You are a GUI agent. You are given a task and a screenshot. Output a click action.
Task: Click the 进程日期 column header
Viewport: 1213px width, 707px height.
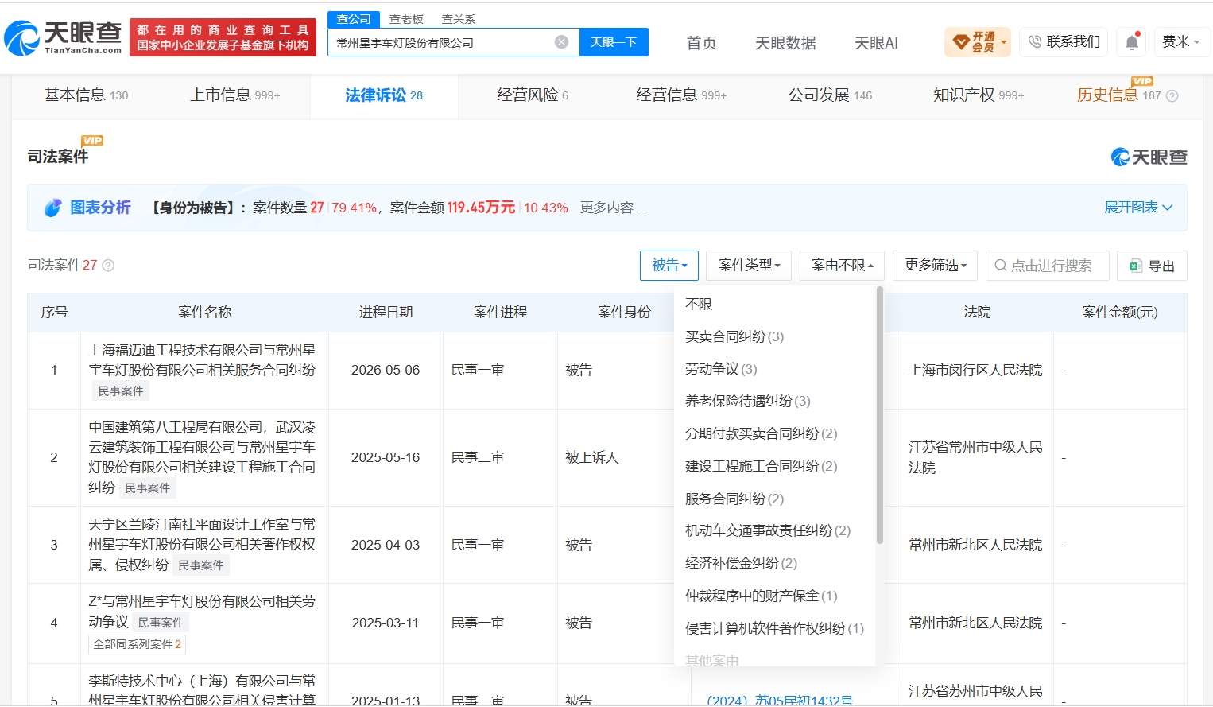point(386,313)
